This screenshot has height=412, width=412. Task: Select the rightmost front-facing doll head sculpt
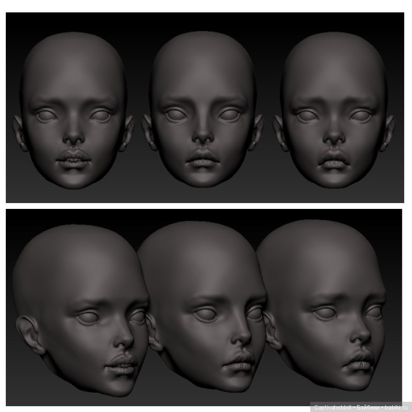tap(334, 111)
